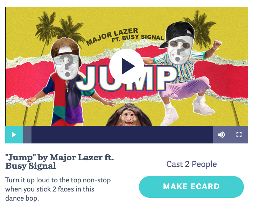Click the "Turn it up loud" description text

58,189
